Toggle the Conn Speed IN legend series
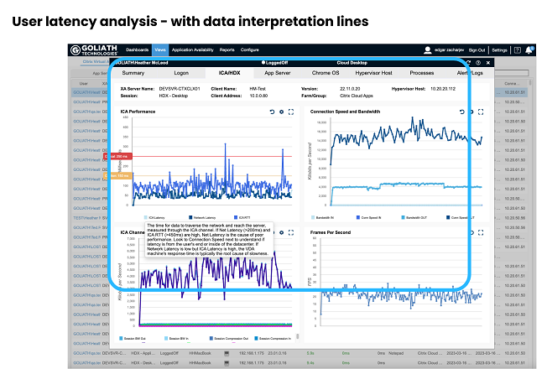This screenshot has width=547, height=369. [369, 218]
